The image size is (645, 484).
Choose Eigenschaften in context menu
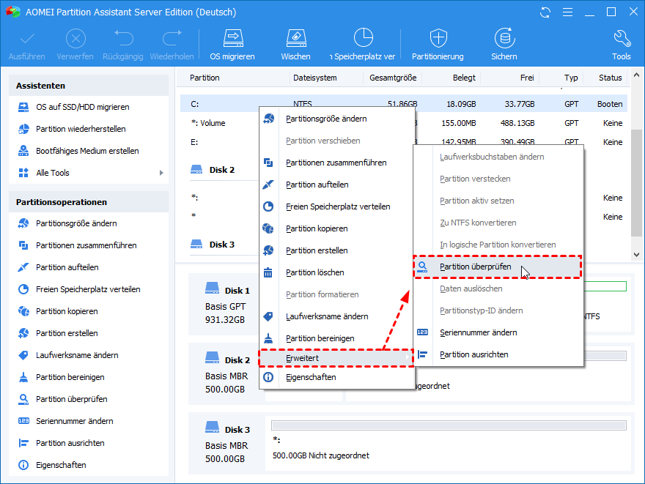coord(336,377)
